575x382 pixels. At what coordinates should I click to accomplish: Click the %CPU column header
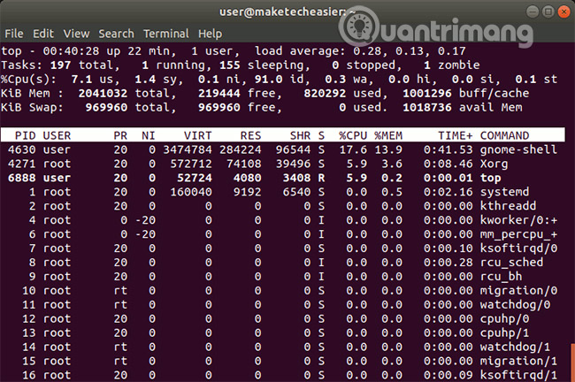point(353,135)
